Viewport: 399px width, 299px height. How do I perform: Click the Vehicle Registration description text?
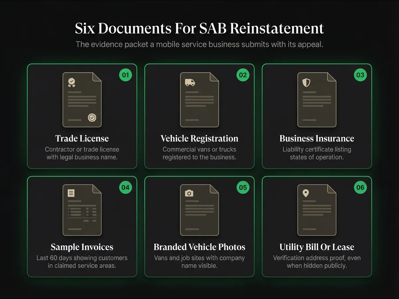pos(199,153)
